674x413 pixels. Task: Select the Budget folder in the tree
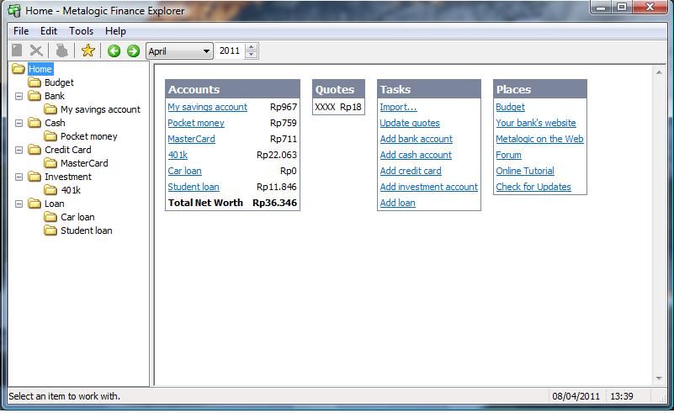(58, 82)
